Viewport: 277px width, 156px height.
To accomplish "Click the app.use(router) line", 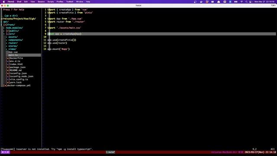I will click(57, 43).
